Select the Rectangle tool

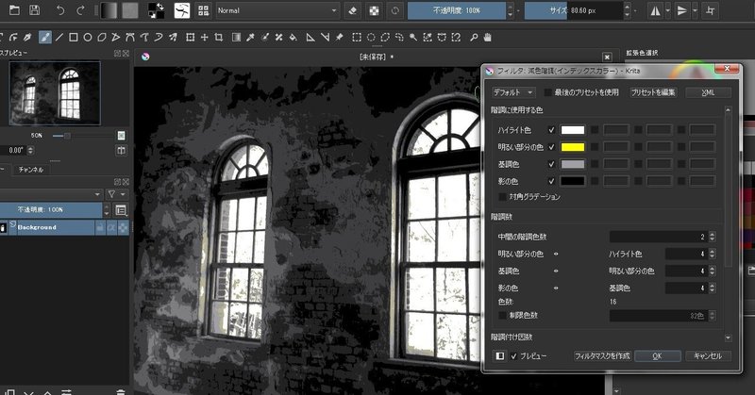74,37
